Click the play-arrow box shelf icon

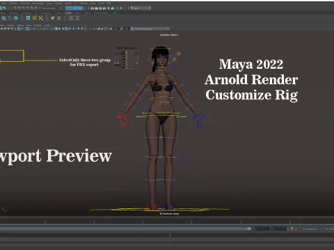[x=77, y=18]
